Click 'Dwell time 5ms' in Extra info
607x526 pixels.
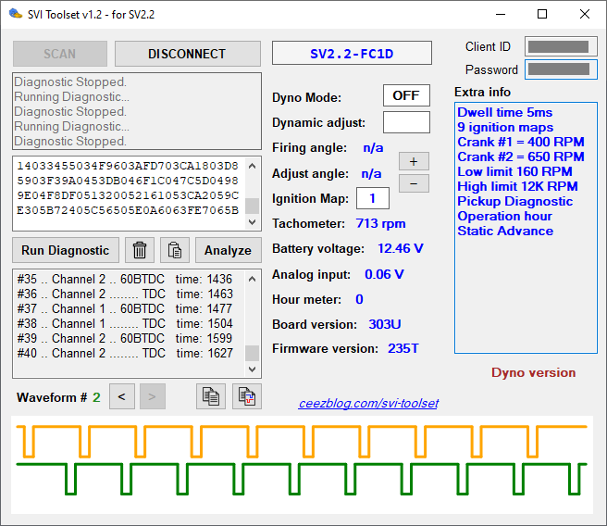coord(505,112)
